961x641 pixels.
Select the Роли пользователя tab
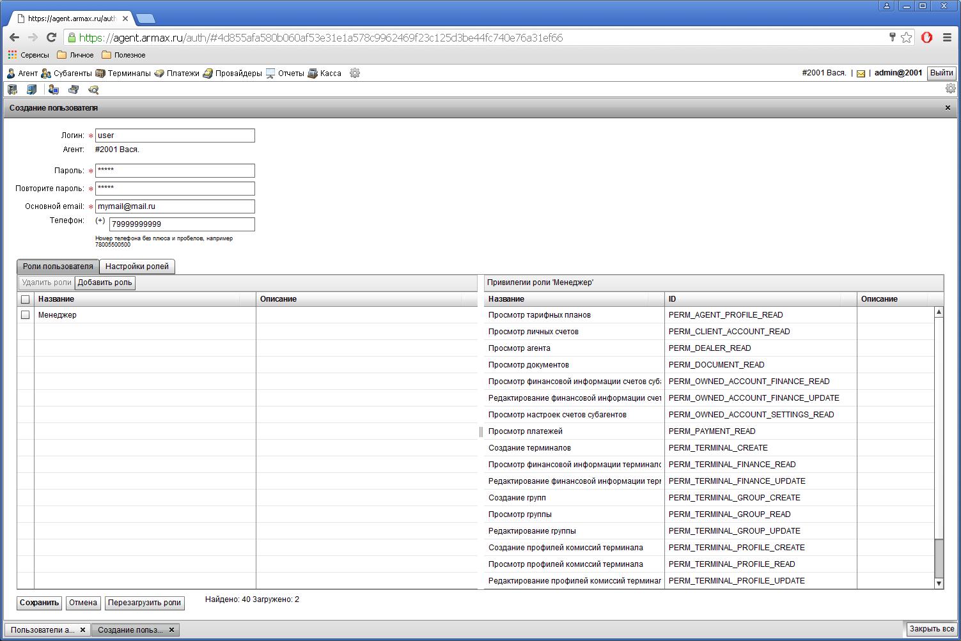58,266
